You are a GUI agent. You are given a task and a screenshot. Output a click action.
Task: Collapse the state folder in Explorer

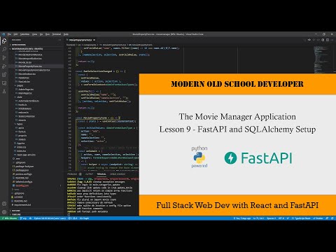20,97
